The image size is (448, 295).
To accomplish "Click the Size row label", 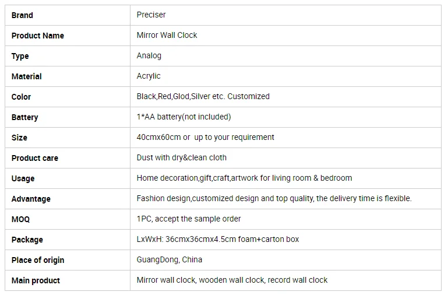I will point(19,138).
